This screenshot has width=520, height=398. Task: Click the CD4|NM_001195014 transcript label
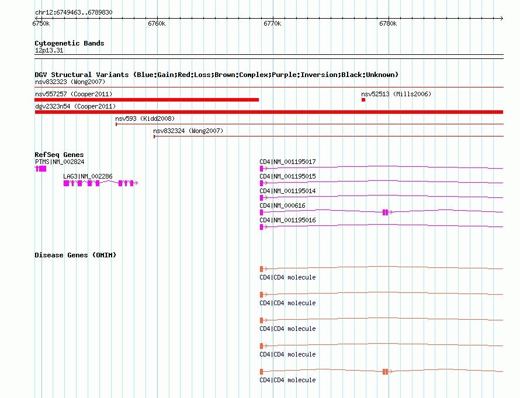(287, 191)
